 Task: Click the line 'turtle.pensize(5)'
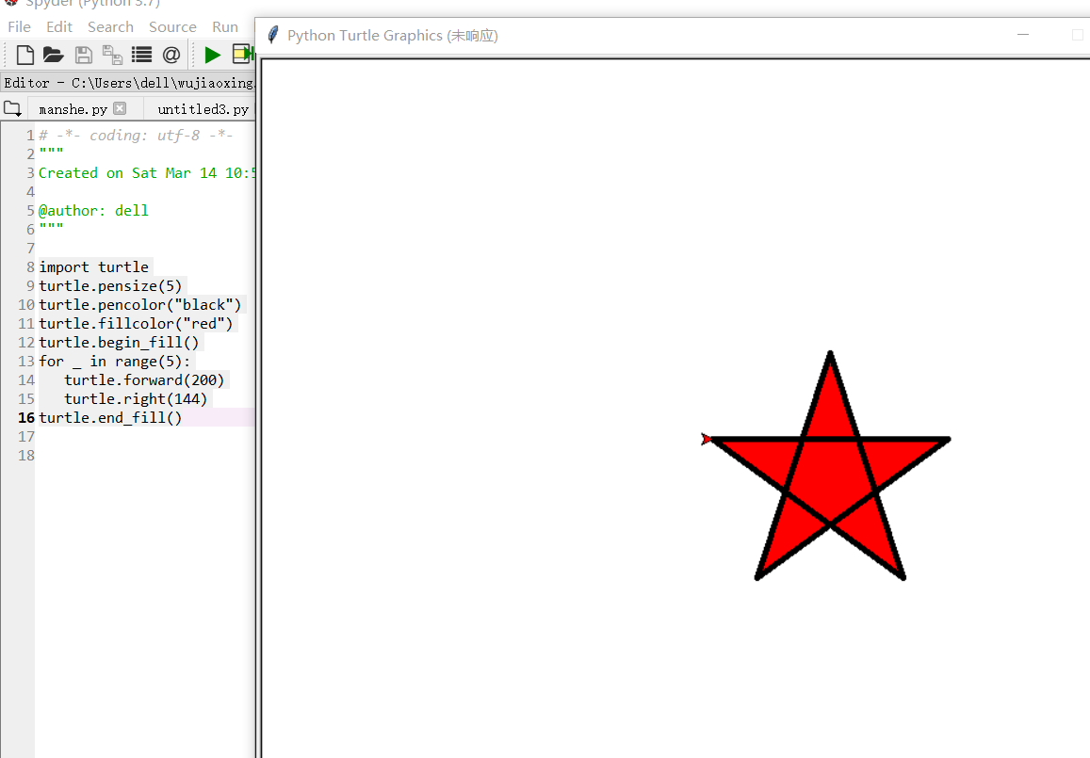tap(110, 285)
